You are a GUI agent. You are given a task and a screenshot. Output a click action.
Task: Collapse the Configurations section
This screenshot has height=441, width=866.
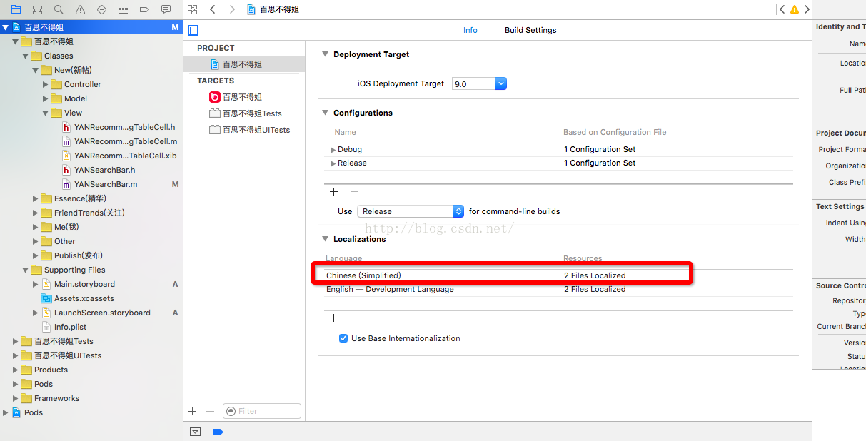click(x=326, y=113)
